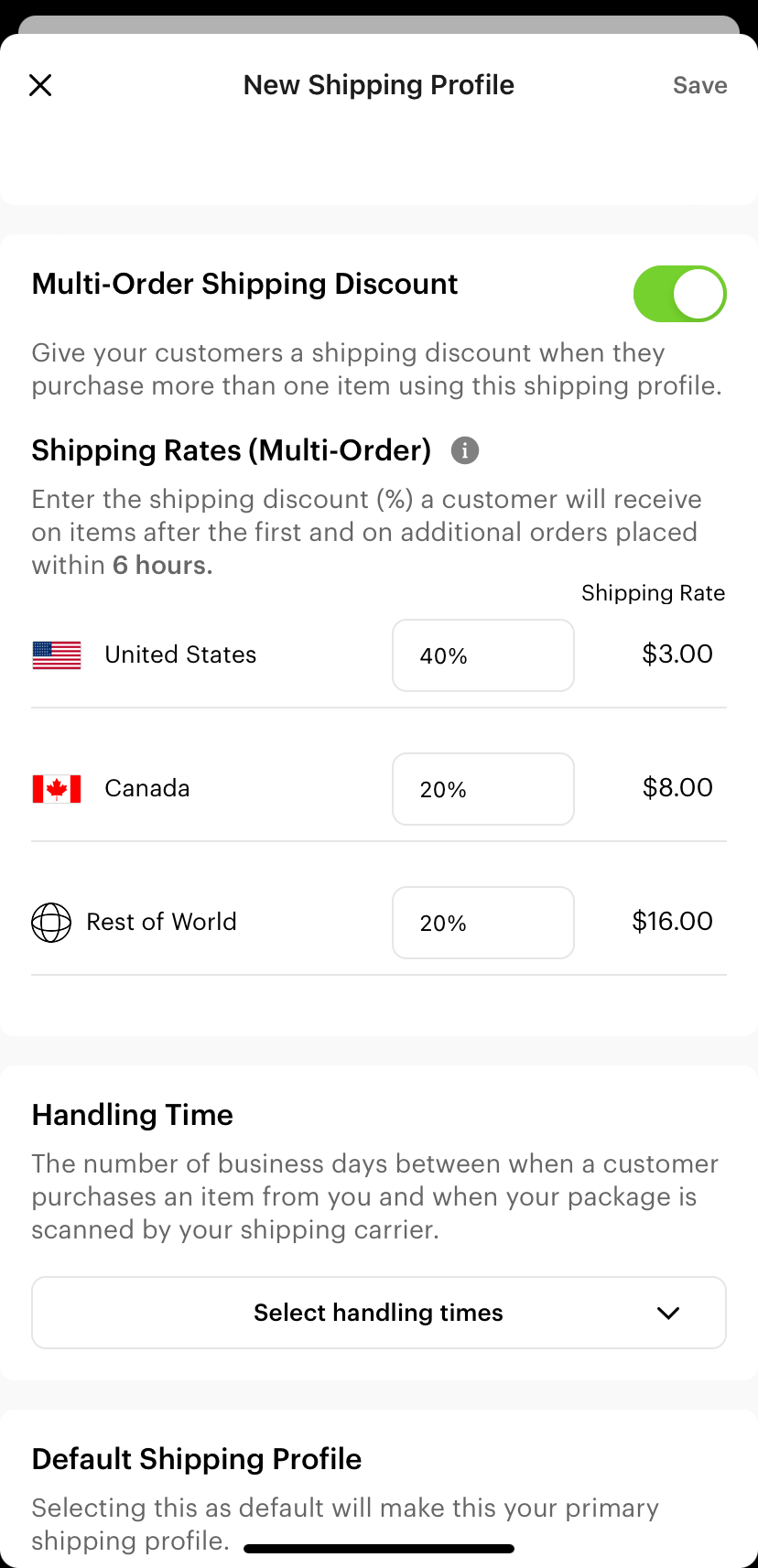Click the maple leaf flag next to $8.00
Viewport: 758px width, 1568px height.
coord(56,788)
